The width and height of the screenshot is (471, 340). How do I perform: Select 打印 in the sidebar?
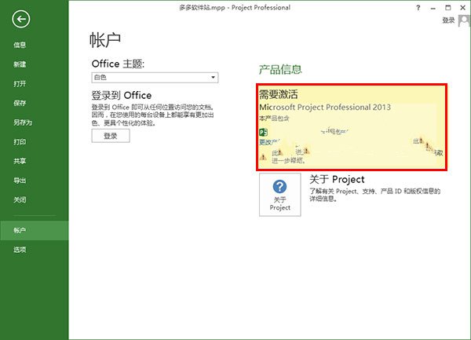coord(20,142)
